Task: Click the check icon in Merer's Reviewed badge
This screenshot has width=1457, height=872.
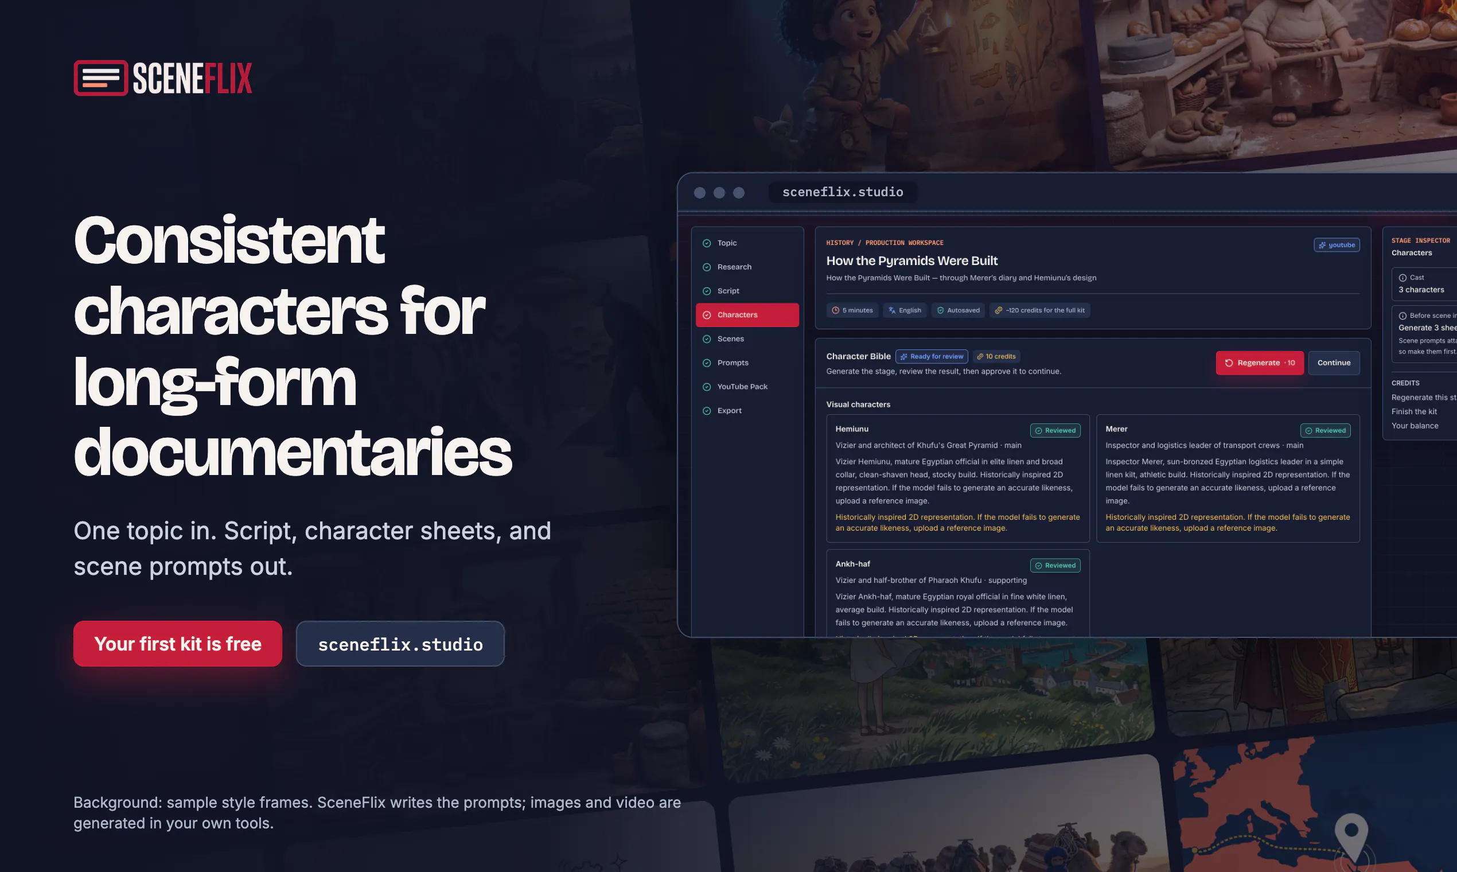Action: coord(1308,431)
